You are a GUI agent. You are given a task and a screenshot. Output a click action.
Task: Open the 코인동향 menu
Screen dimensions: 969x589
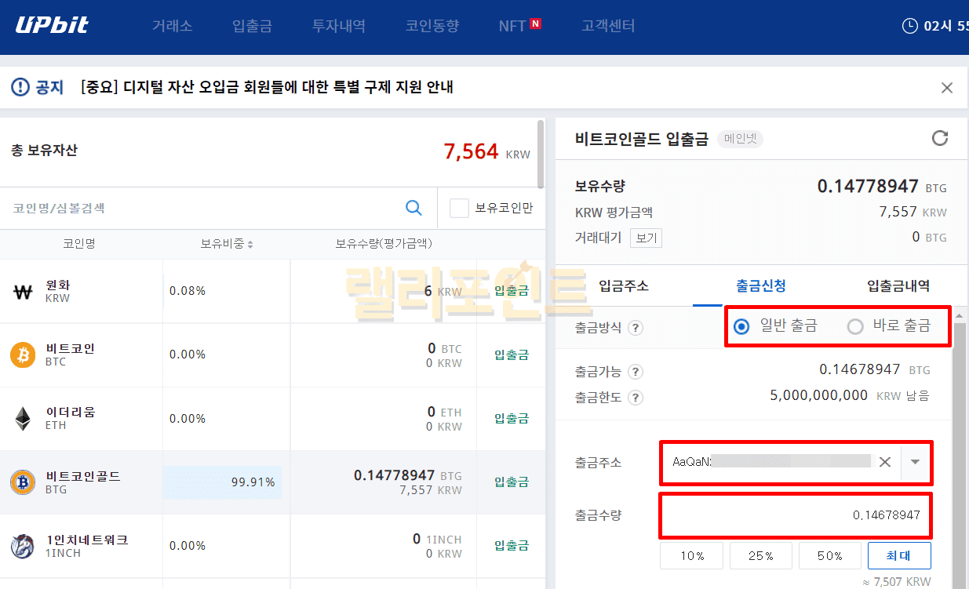pos(432,26)
